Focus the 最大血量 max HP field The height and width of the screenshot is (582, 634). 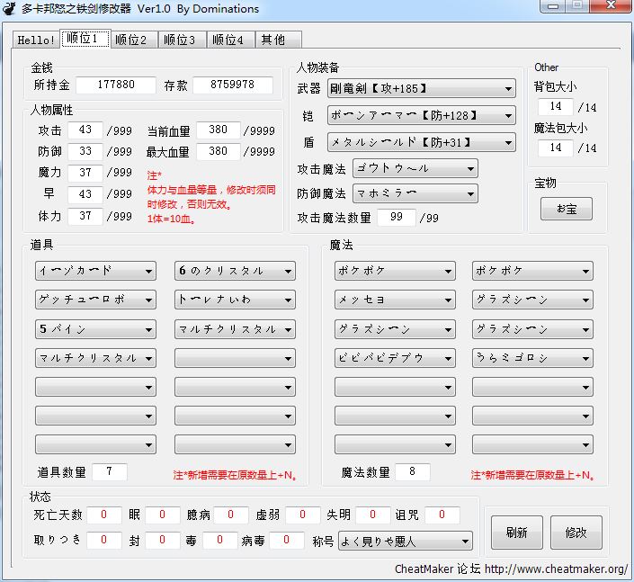[x=219, y=152]
